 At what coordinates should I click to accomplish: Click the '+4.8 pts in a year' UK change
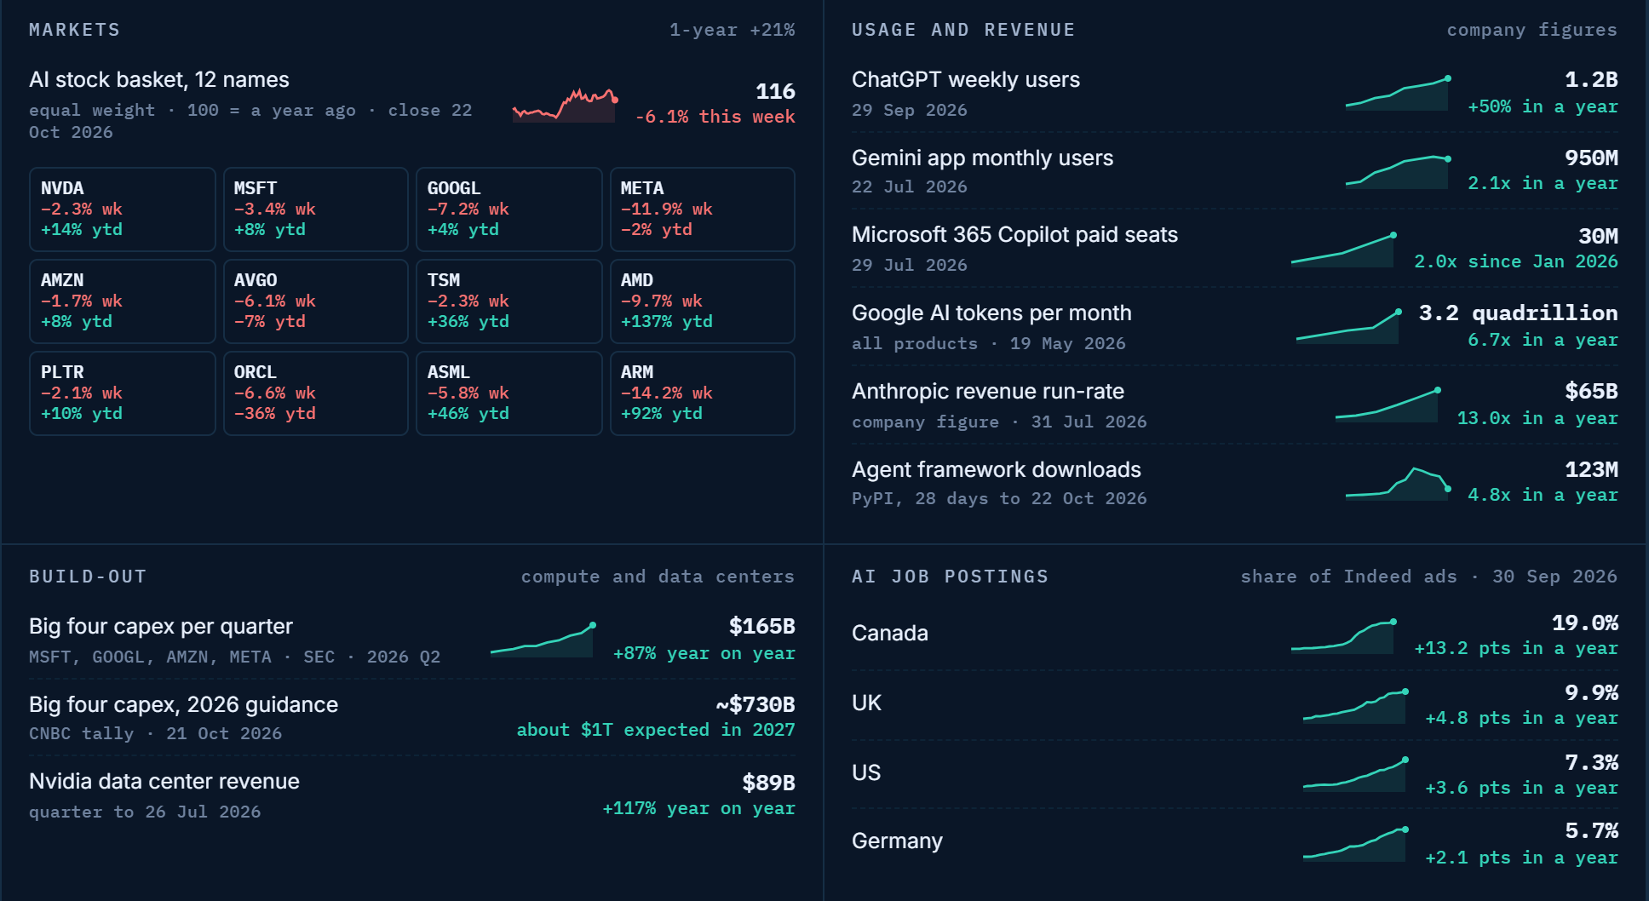(x=1522, y=718)
